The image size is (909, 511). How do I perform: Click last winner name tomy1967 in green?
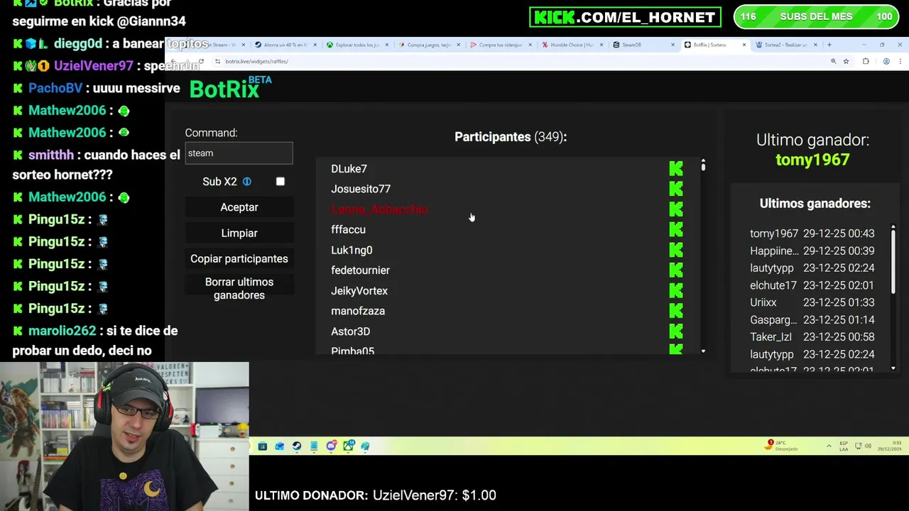(812, 160)
